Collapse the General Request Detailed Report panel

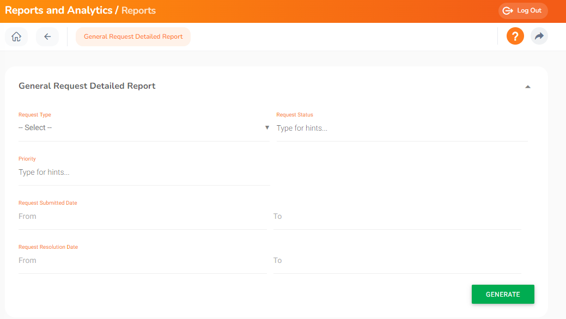(x=527, y=87)
